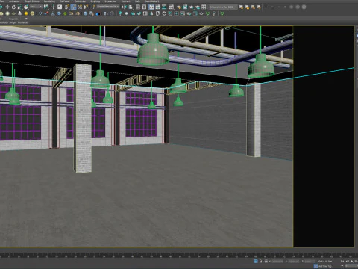Click the blue globe icon in second toolbar
Image resolution: width=358 pixels, height=269 pixels.
pos(59,13)
